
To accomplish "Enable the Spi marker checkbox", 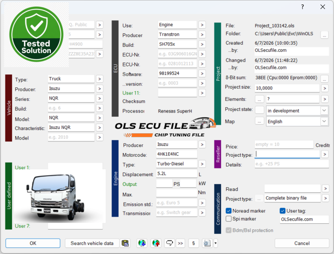I will 228,219.
